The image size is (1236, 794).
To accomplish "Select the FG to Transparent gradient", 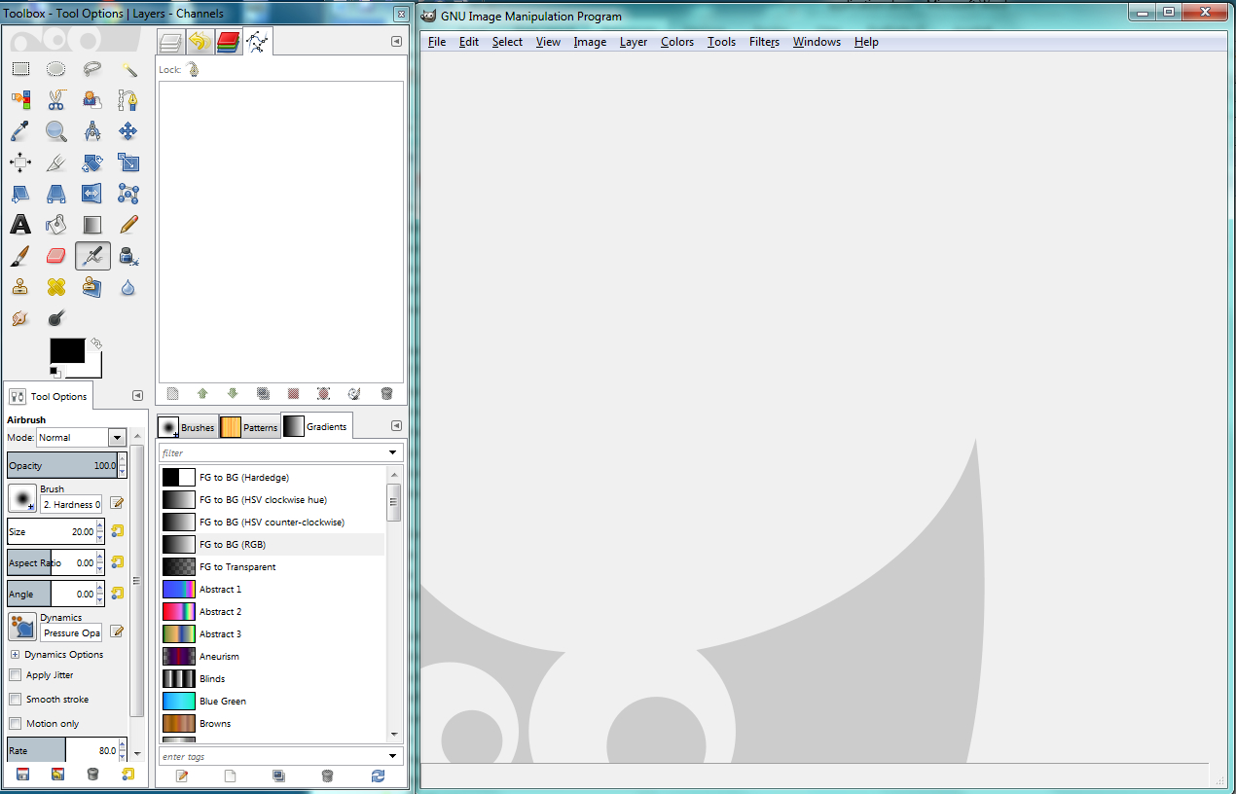I will (237, 567).
